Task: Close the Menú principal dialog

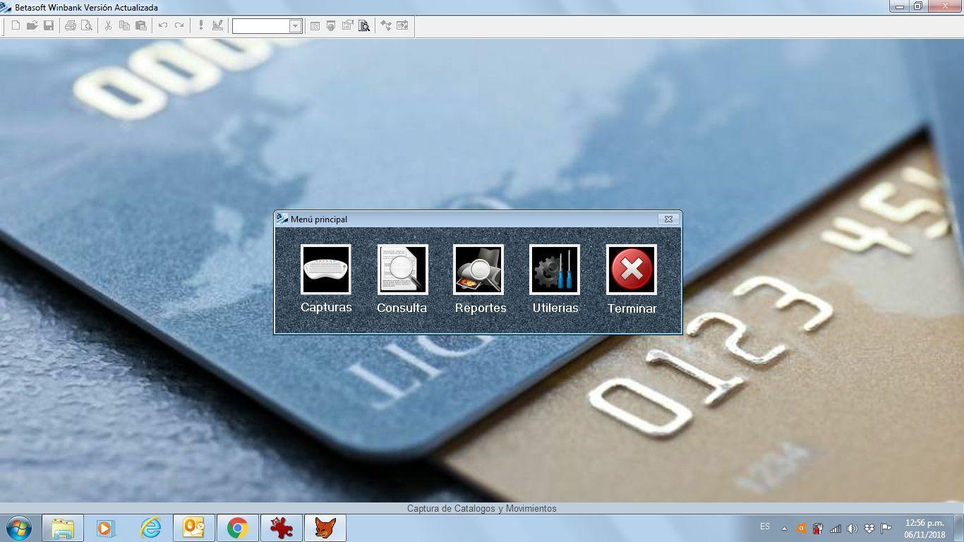Action: [x=668, y=219]
